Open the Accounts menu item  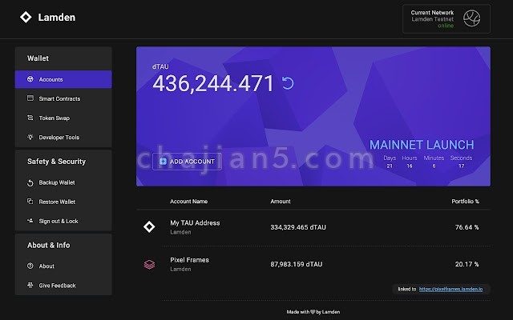point(63,79)
